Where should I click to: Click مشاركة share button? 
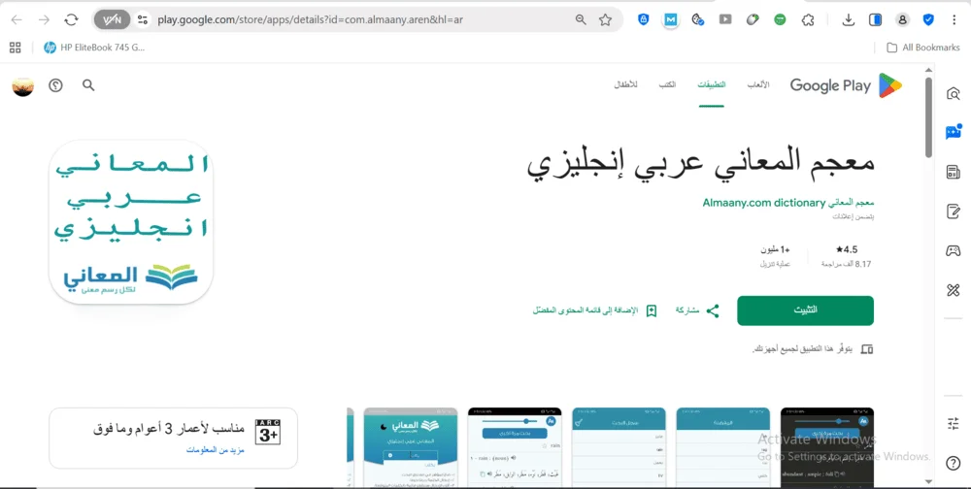697,310
